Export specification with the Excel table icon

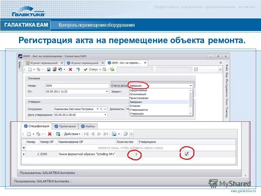pyautogui.click(x=58, y=134)
